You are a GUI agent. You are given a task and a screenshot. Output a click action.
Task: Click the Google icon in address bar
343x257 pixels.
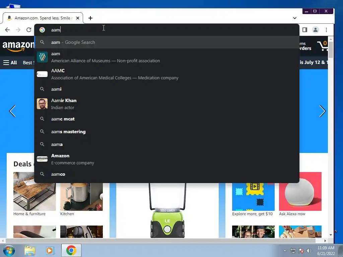[x=42, y=30]
